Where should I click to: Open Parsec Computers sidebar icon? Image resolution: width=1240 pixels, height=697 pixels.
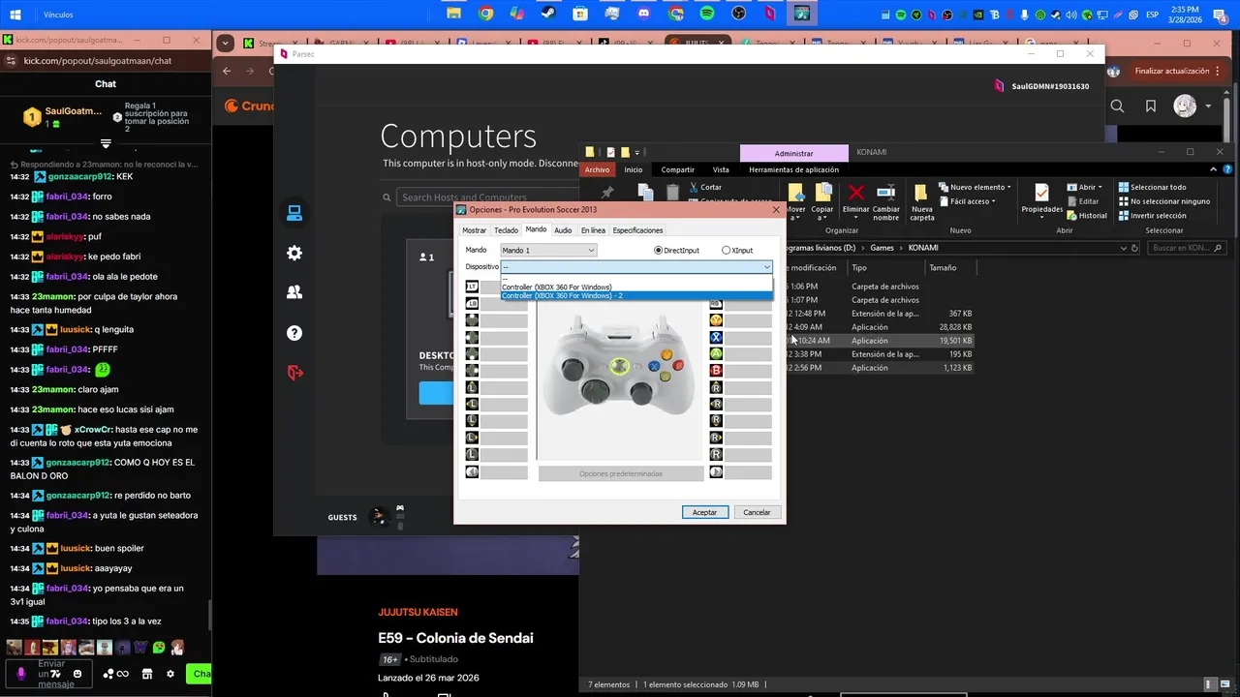pos(294,212)
